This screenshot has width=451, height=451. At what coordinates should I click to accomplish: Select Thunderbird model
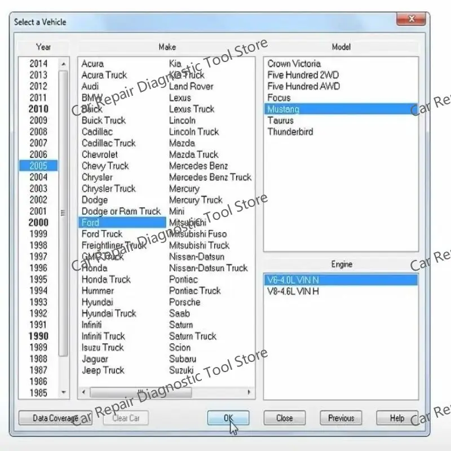pyautogui.click(x=341, y=132)
